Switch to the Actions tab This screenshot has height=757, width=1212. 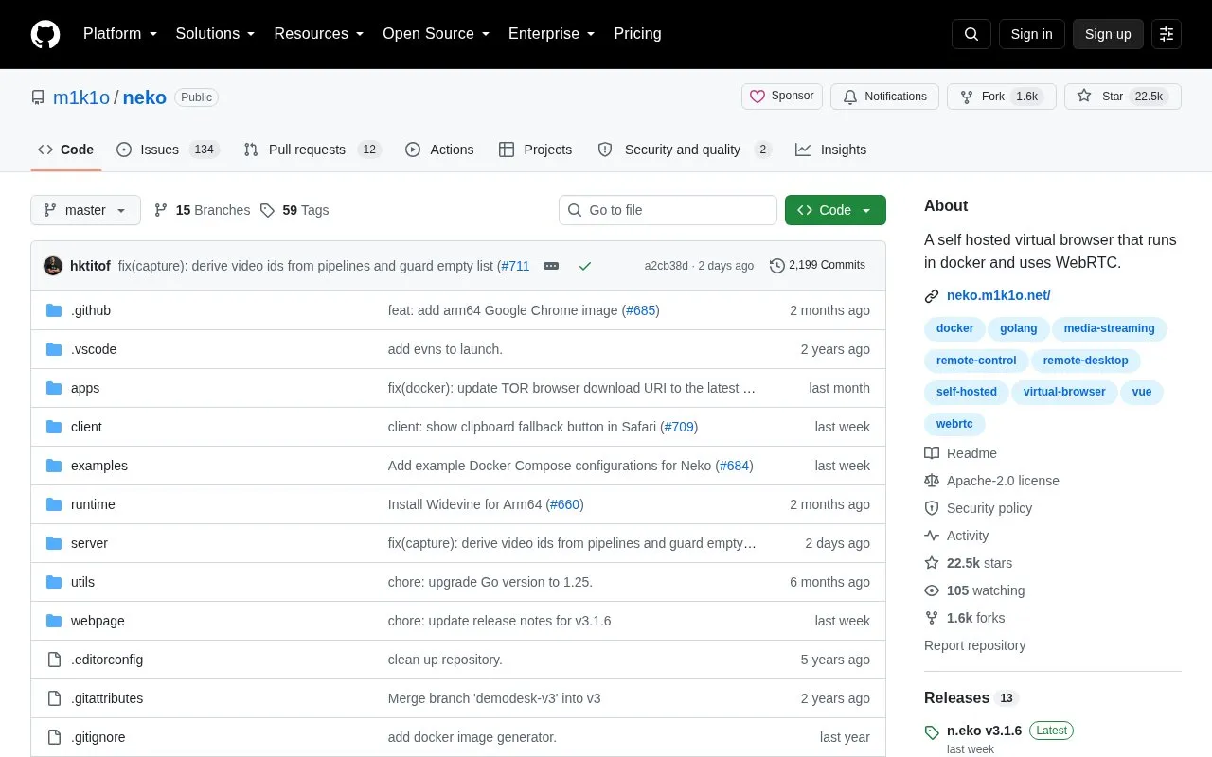[x=439, y=150]
